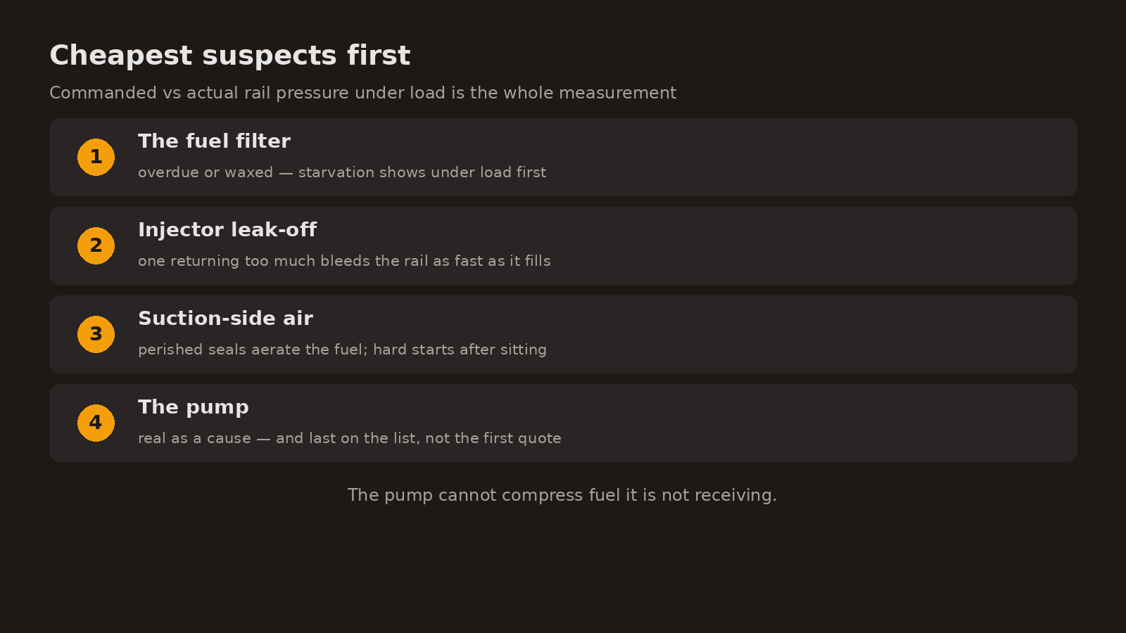Click the orange number 2 badge
Screen dimensions: 1126x633
pyautogui.click(x=96, y=245)
